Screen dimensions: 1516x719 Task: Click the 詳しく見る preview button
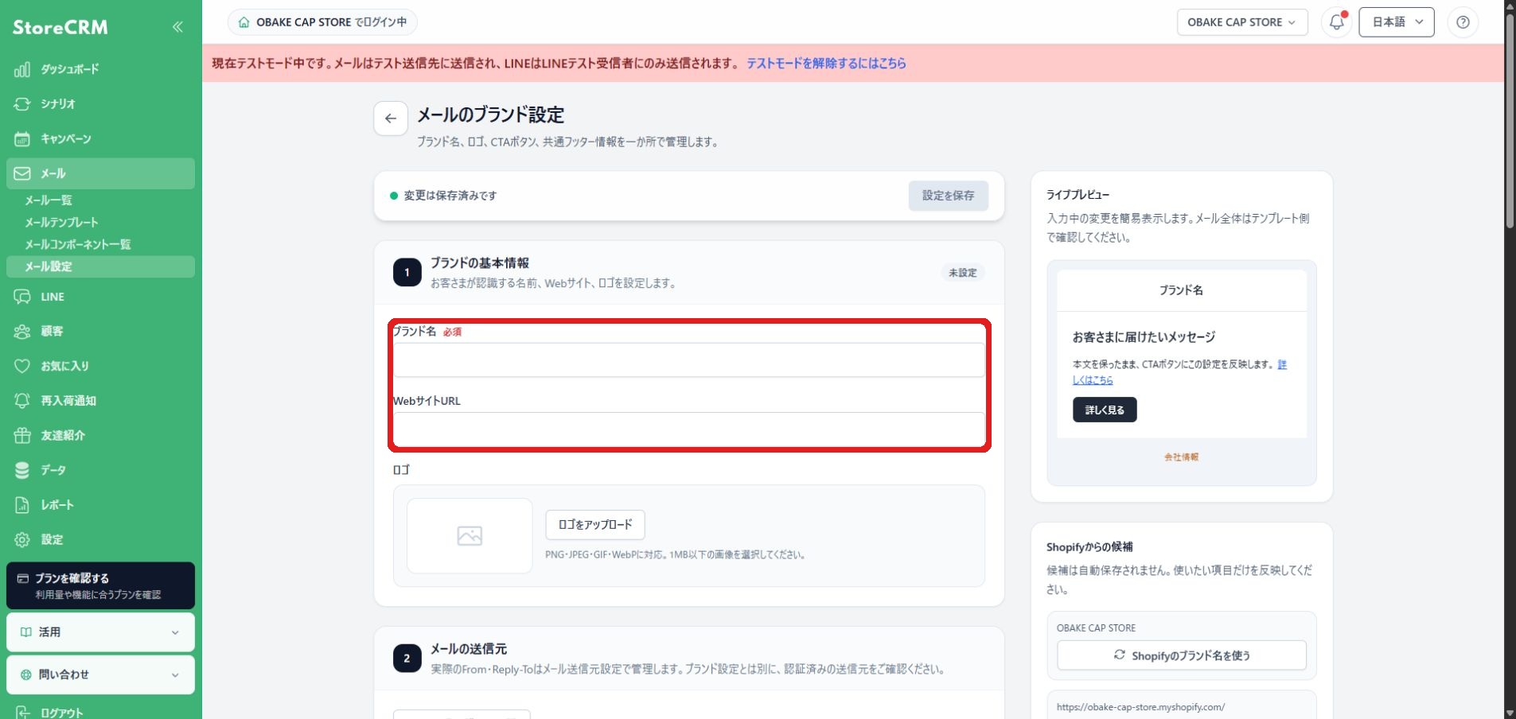(1105, 410)
